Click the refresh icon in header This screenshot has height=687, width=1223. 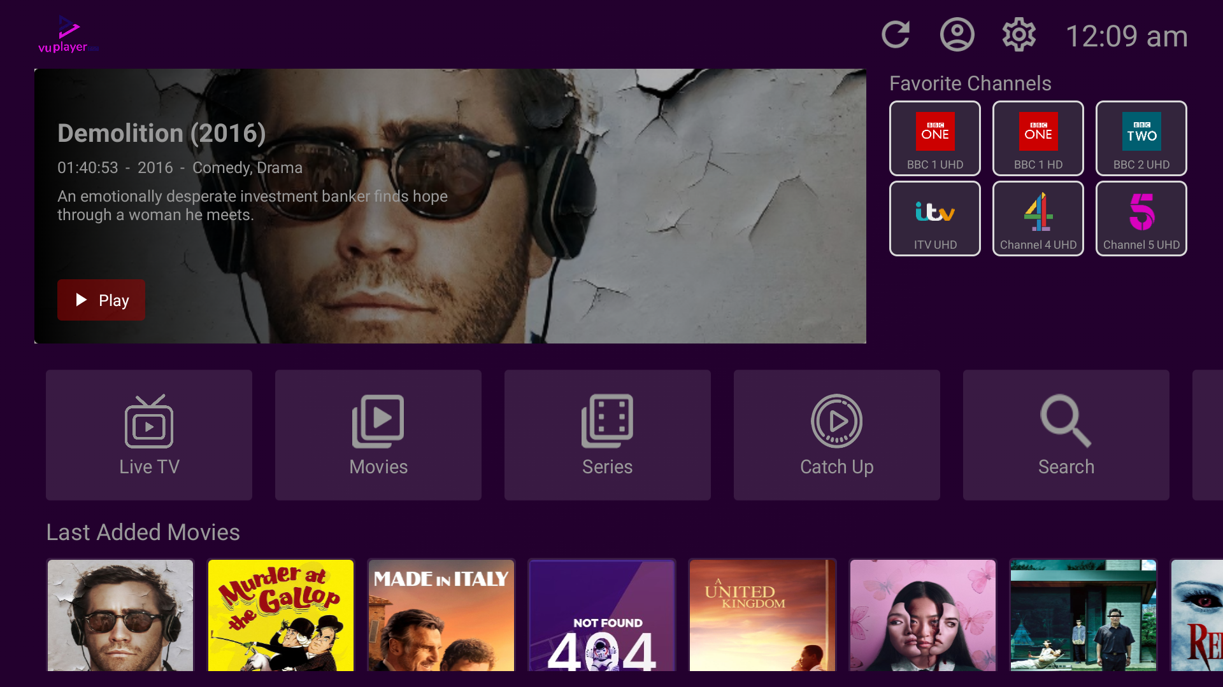click(x=895, y=35)
